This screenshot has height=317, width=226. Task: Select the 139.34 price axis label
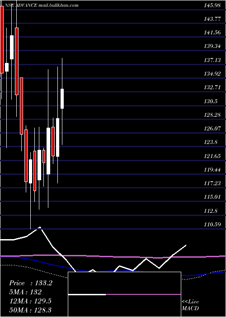click(212, 47)
